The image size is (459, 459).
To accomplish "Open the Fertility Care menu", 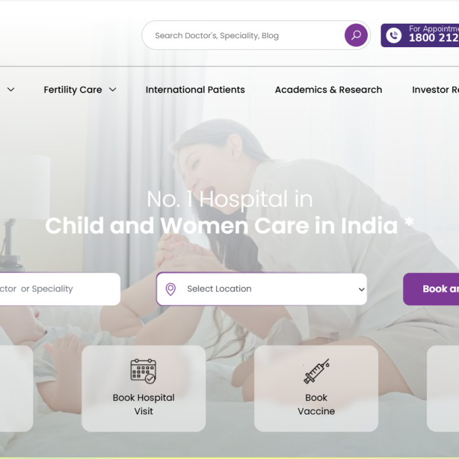I will [x=73, y=90].
